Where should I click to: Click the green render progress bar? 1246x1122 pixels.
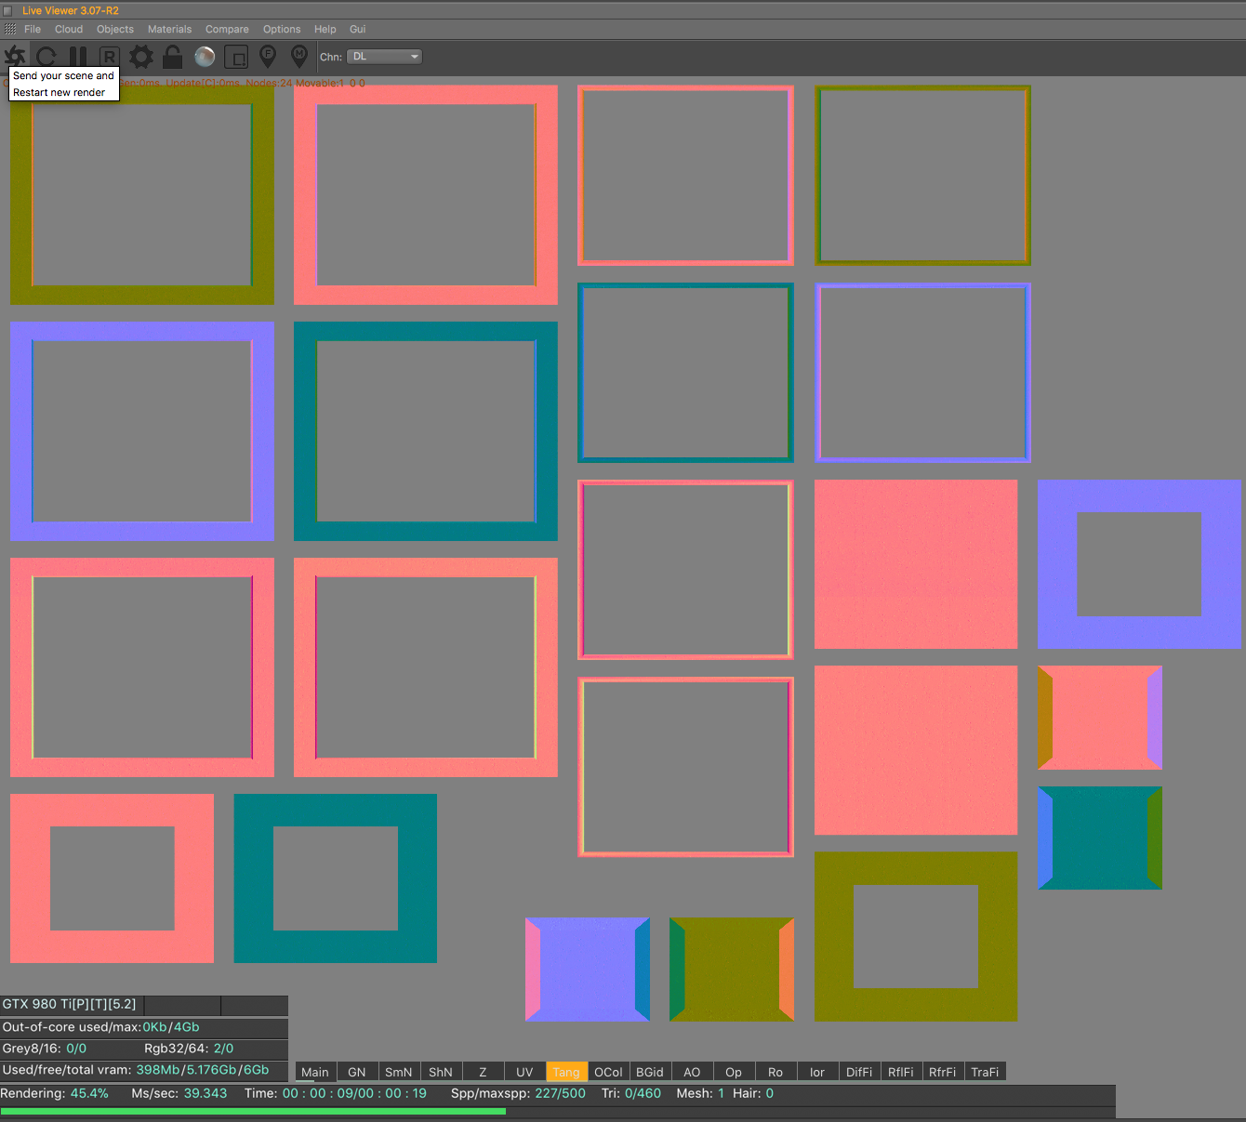pyautogui.click(x=253, y=1111)
